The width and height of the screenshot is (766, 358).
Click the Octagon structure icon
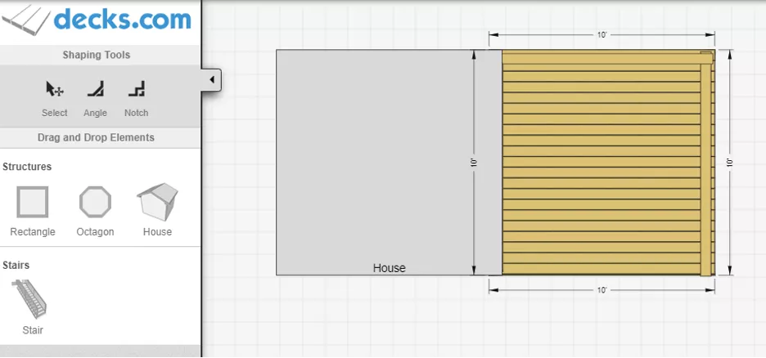tap(95, 202)
